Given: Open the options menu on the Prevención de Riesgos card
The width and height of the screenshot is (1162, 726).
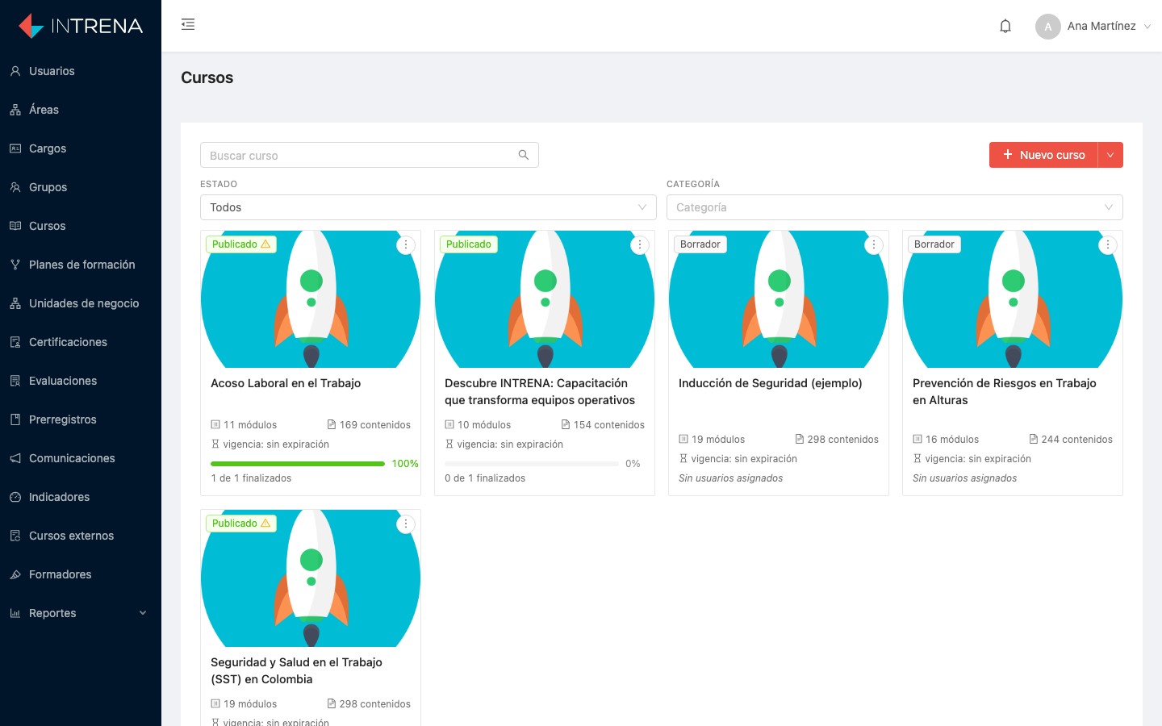Looking at the screenshot, I should (1108, 245).
